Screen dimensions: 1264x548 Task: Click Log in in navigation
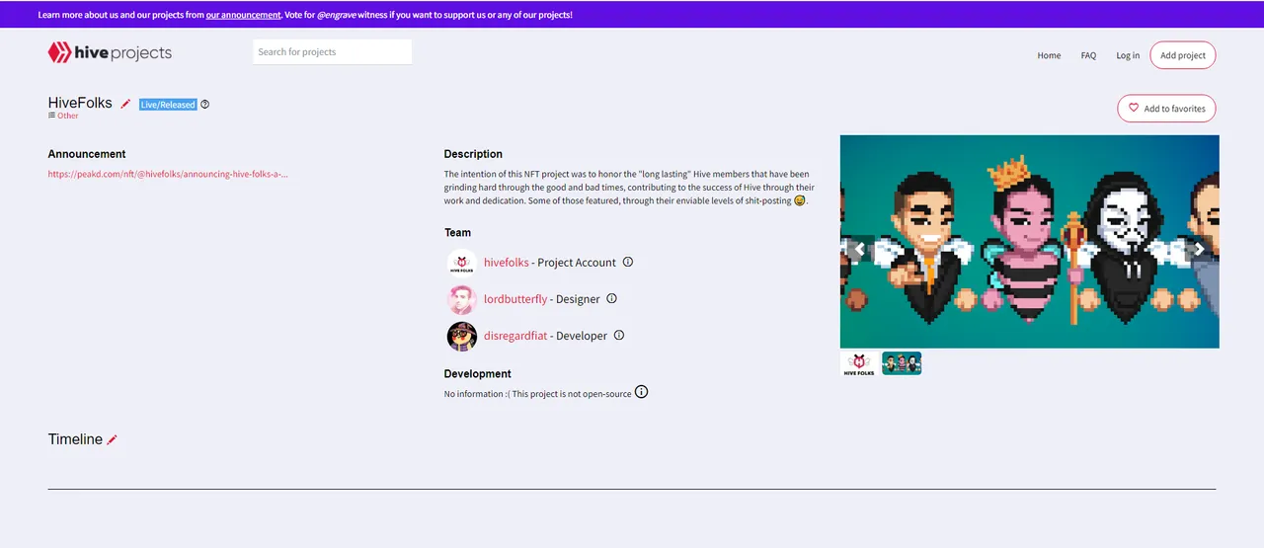(x=1128, y=55)
